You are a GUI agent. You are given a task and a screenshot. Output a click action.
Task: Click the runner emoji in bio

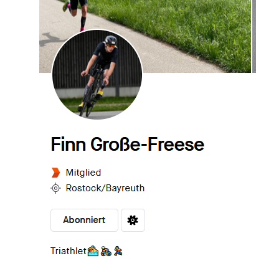(x=118, y=251)
